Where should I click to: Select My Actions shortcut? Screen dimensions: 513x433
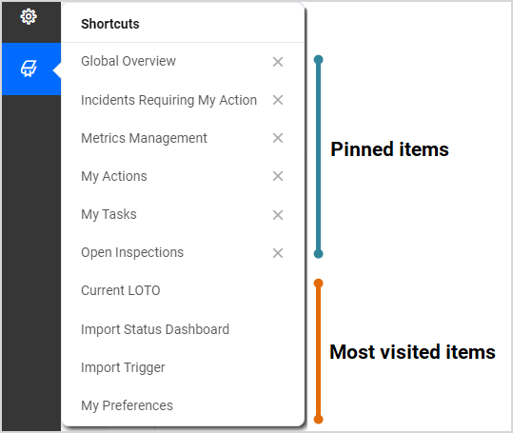[114, 177]
